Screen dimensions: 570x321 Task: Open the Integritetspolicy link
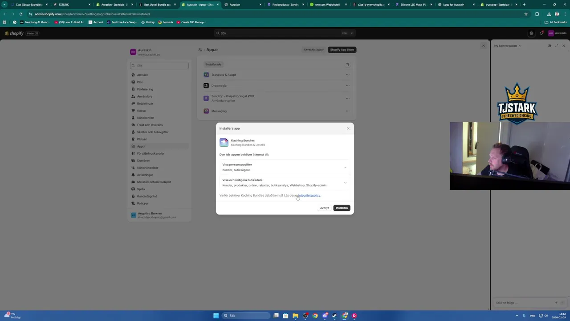click(x=309, y=195)
